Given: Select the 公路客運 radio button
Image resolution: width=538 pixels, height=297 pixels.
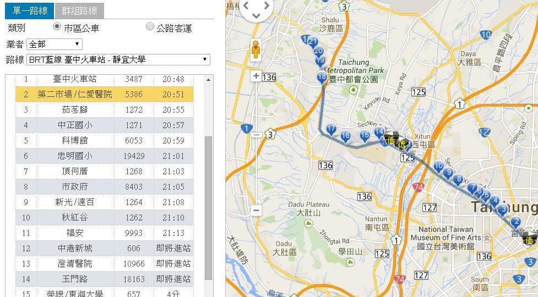Looking at the screenshot, I should [150, 26].
